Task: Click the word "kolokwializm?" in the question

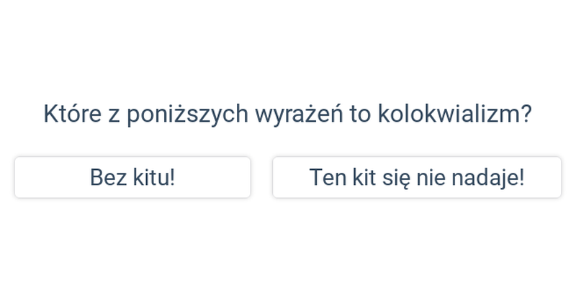Action: (455, 114)
